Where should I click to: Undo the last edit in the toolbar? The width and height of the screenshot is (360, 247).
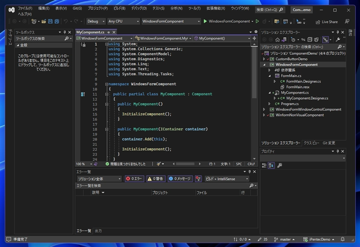coord(66,21)
